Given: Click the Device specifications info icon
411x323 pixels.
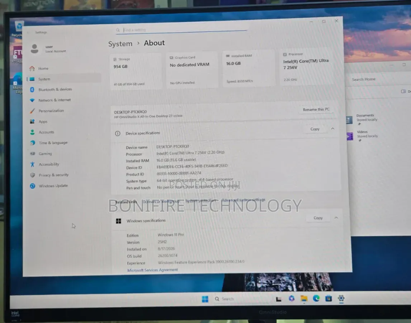Looking at the screenshot, I should point(118,134).
